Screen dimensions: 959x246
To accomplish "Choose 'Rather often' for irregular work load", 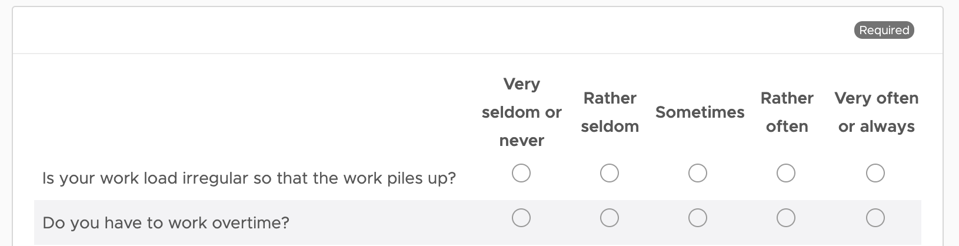I will click(786, 173).
